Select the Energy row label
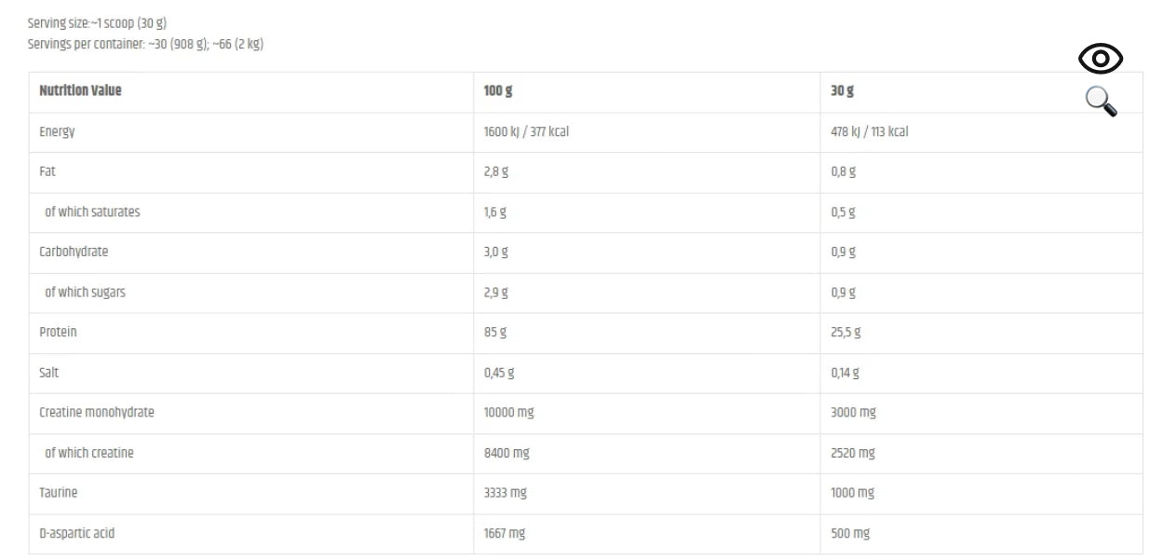1163x560 pixels. pos(57,132)
